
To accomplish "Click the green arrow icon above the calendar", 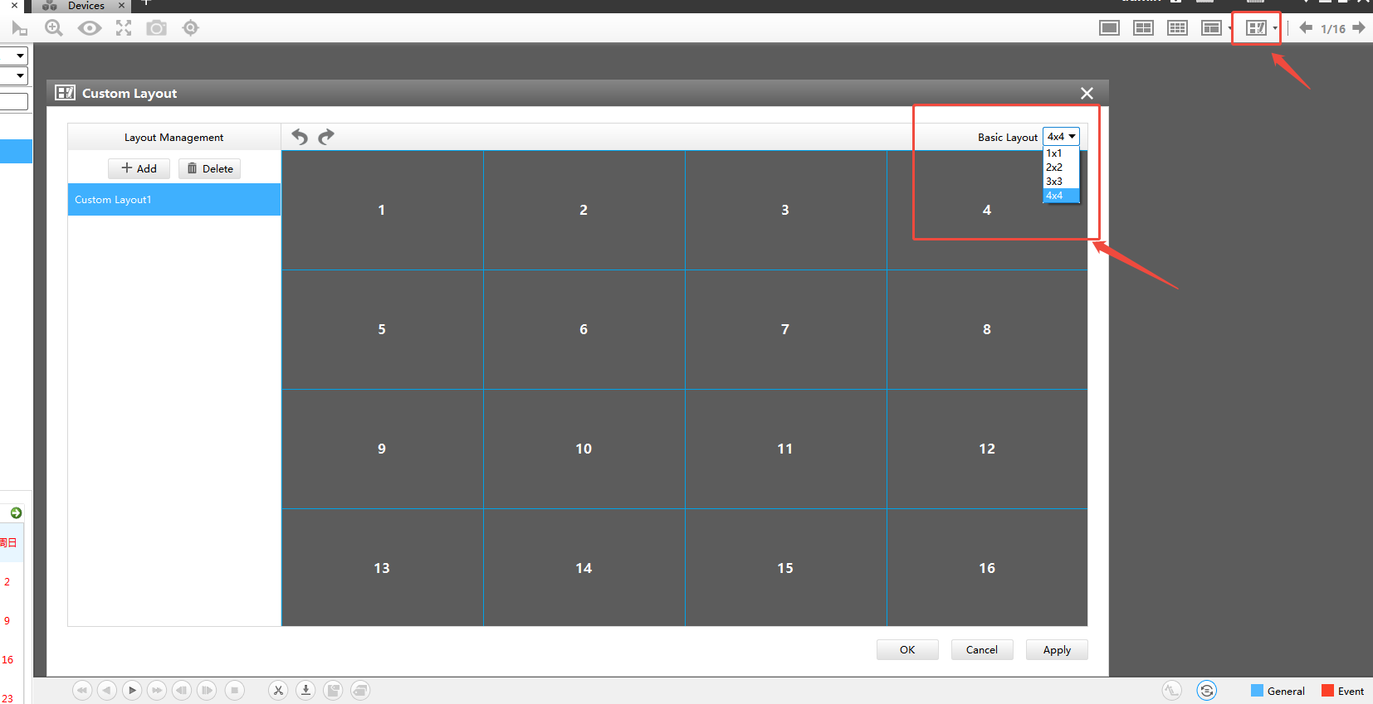I will point(16,513).
